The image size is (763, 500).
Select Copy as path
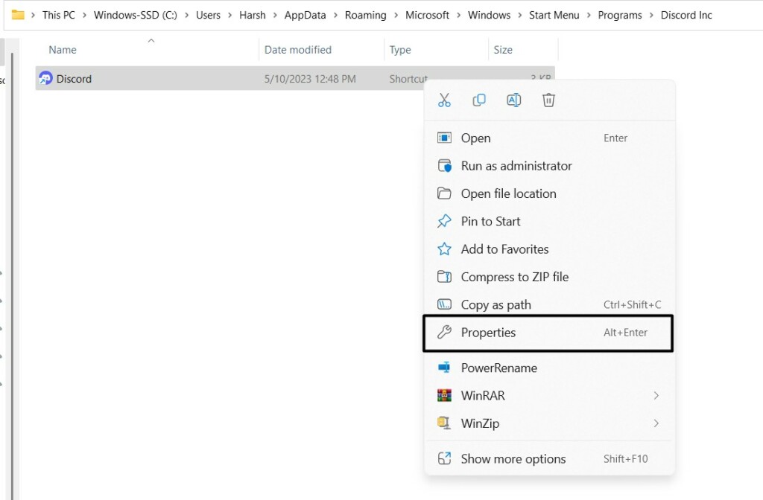496,305
